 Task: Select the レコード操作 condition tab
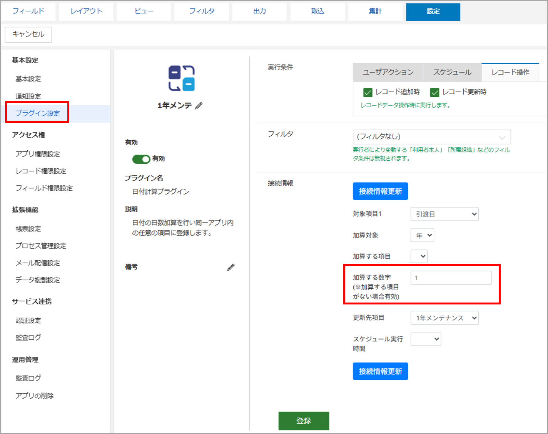(510, 72)
